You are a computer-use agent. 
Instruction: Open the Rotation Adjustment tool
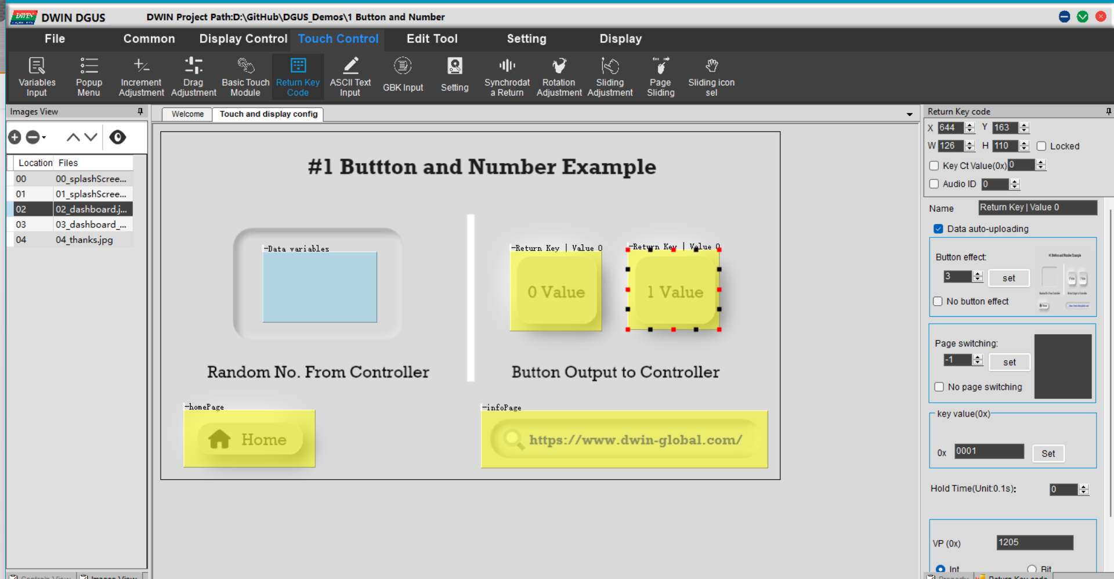point(558,75)
